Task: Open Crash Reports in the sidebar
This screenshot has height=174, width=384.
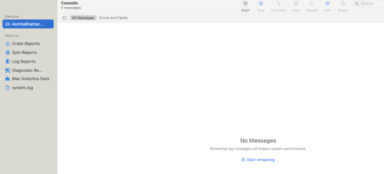Action: tap(26, 43)
